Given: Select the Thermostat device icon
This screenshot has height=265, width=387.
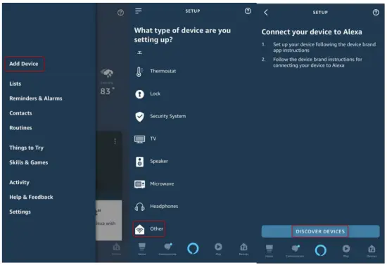Looking at the screenshot, I should point(139,72).
